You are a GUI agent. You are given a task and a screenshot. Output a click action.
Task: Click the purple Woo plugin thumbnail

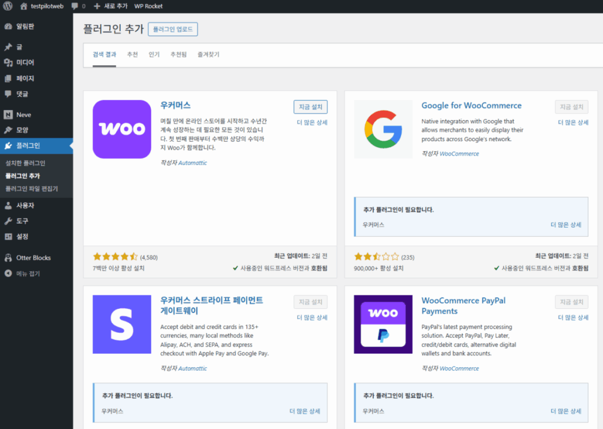coord(121,129)
